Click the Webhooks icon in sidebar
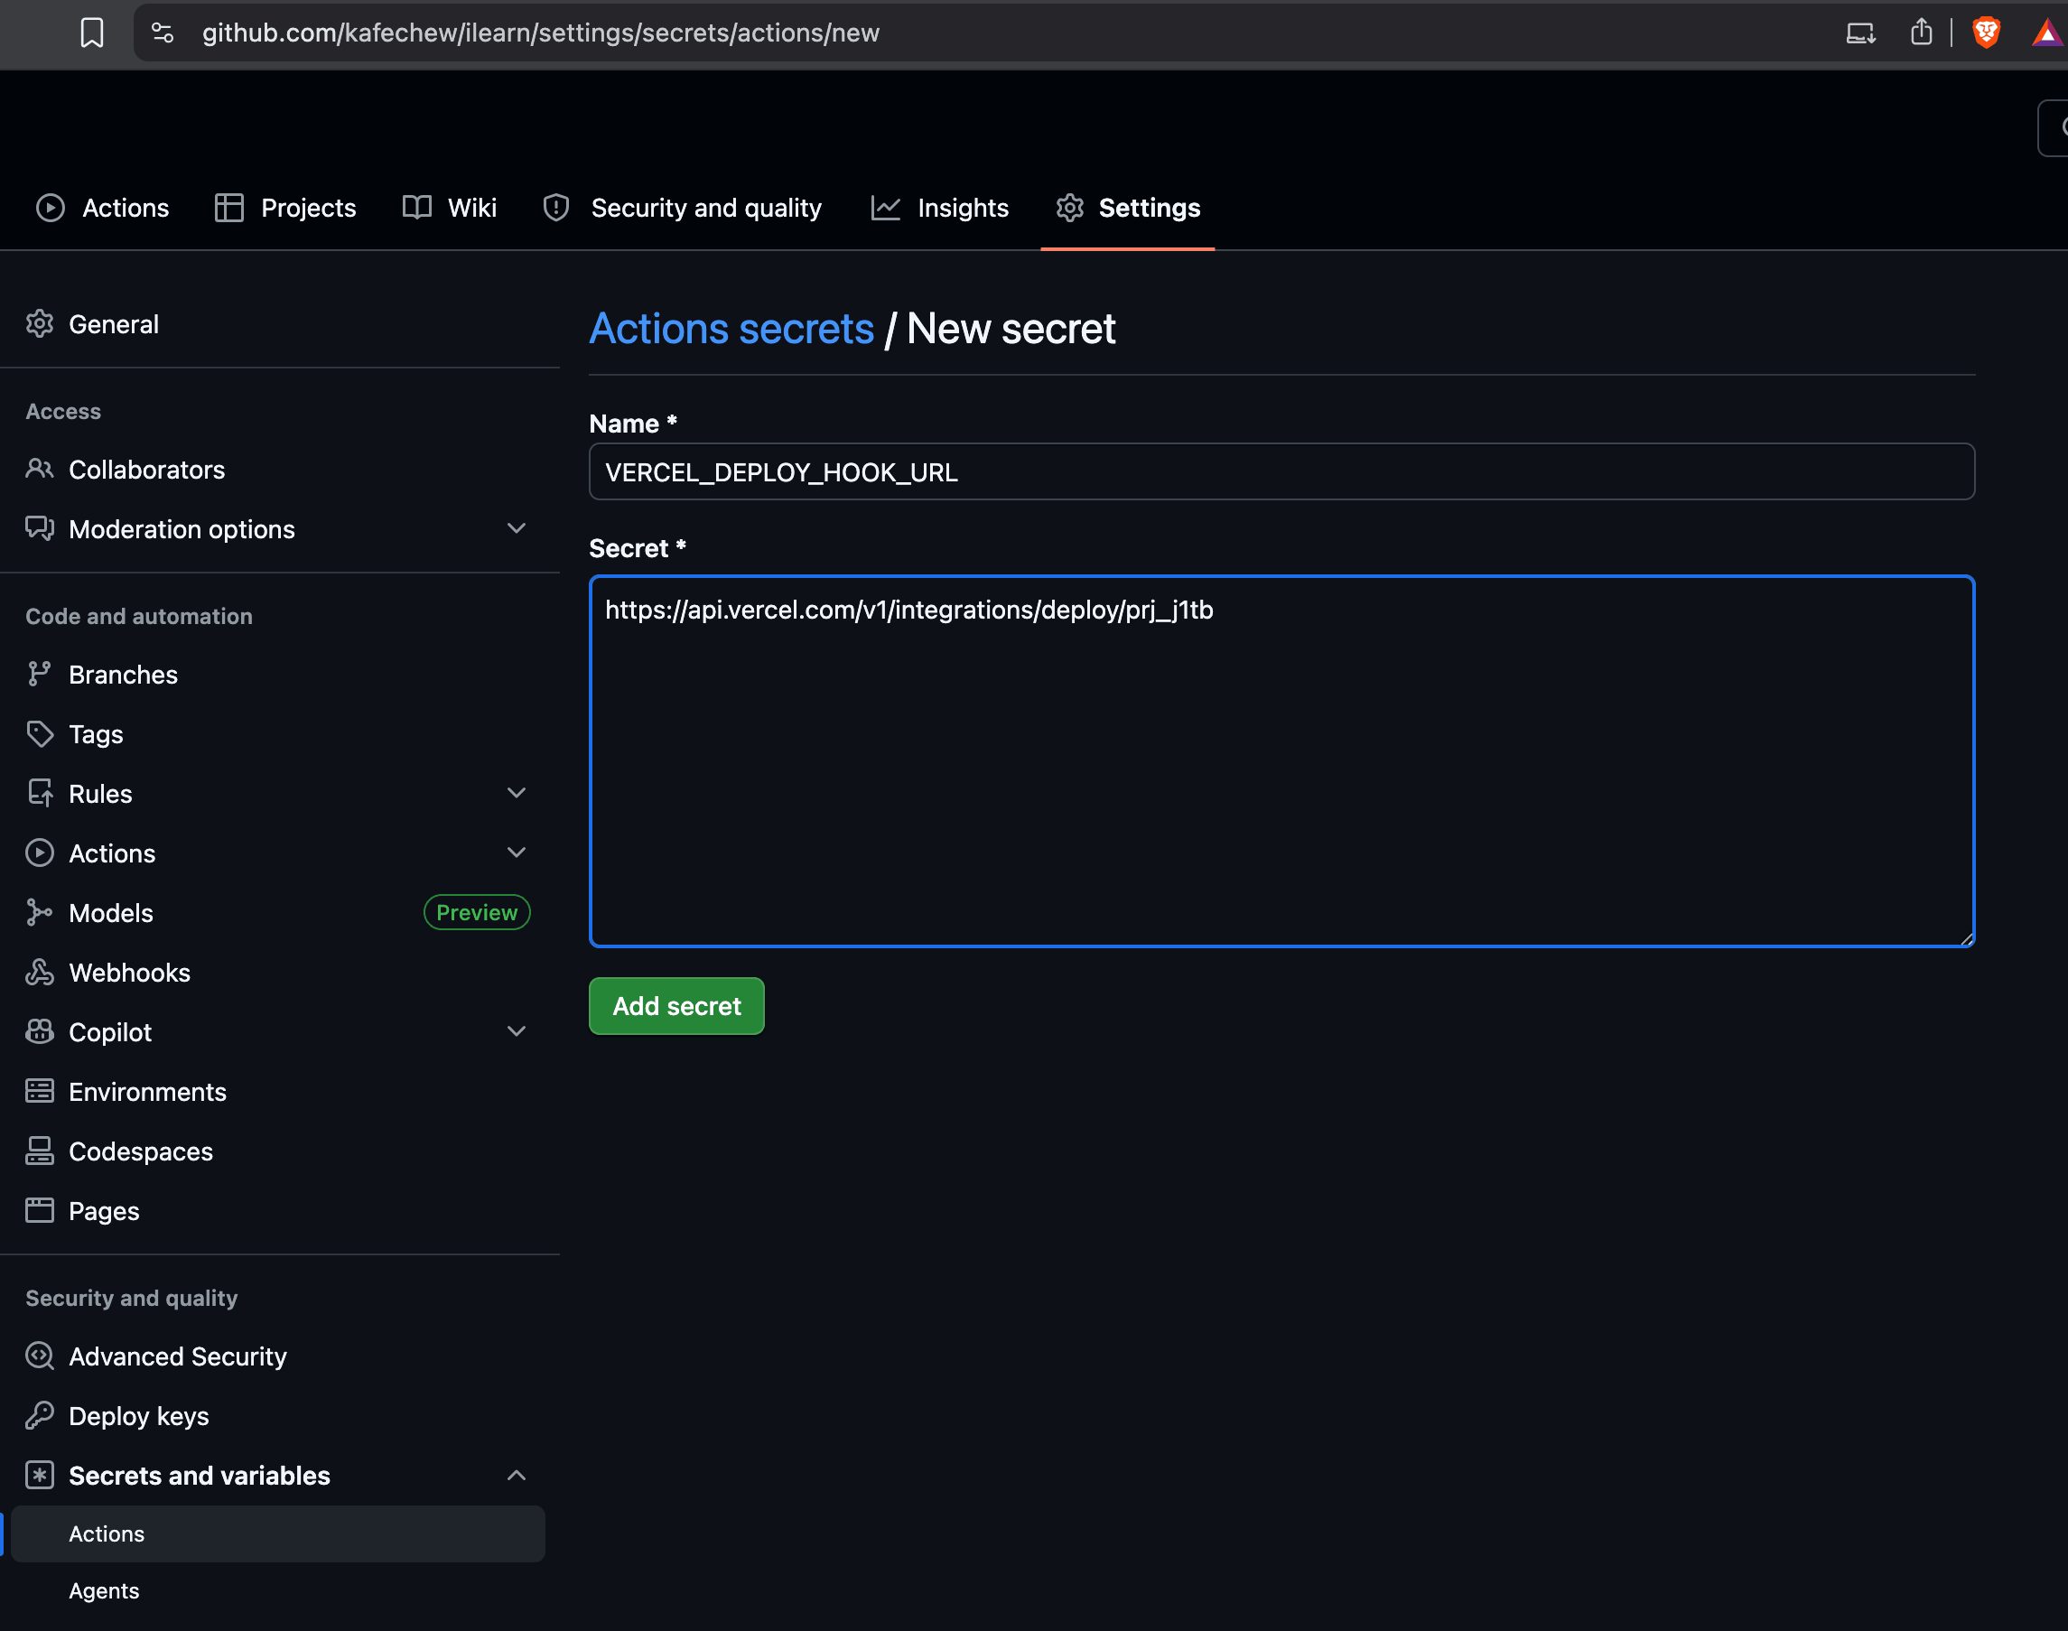The height and width of the screenshot is (1631, 2068). click(39, 972)
